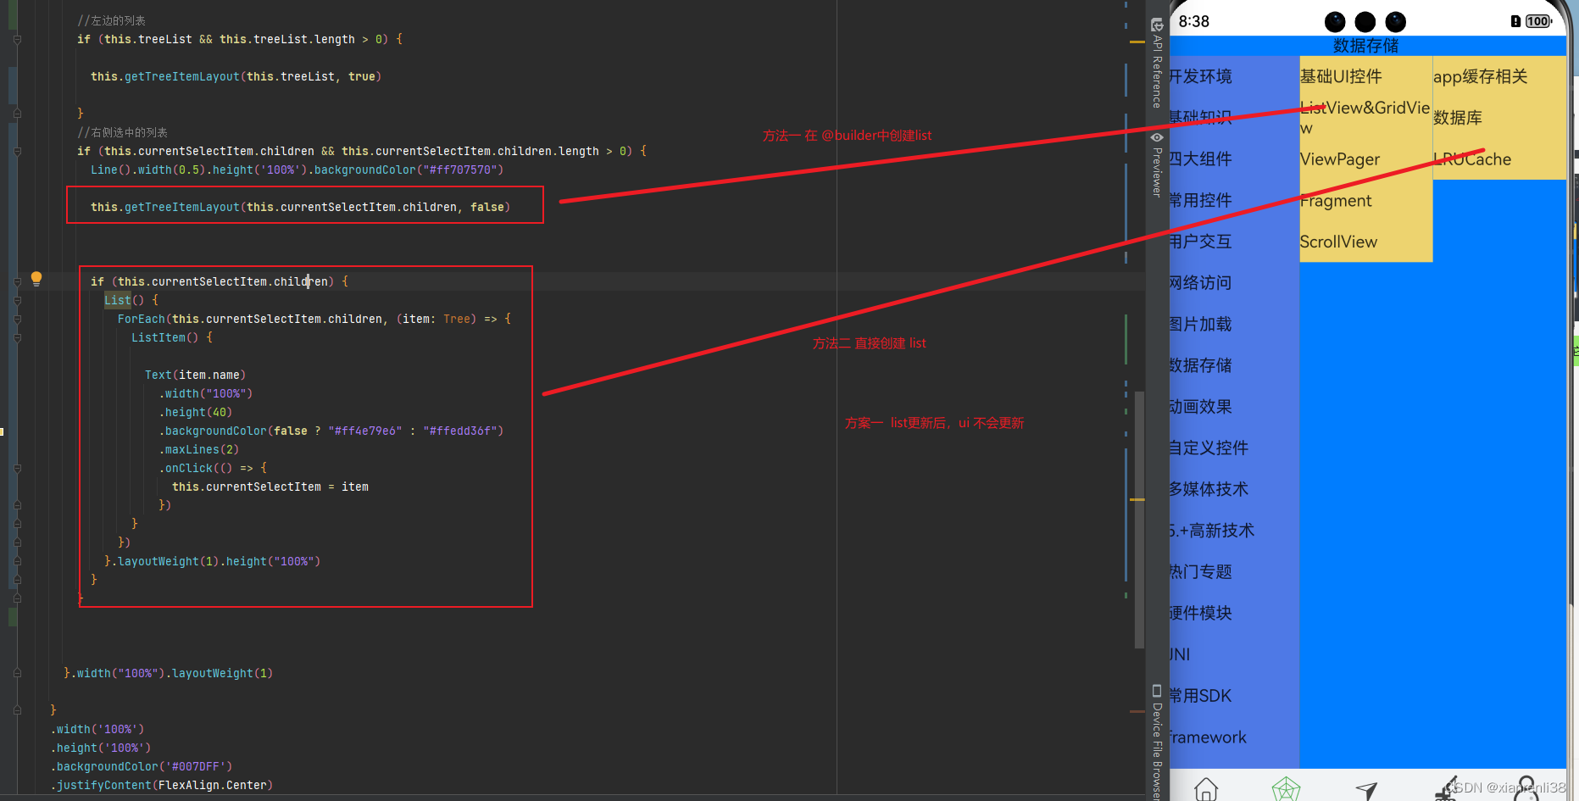The image size is (1579, 801).
Task: Open the API Reference side panel
Action: pos(1157,63)
